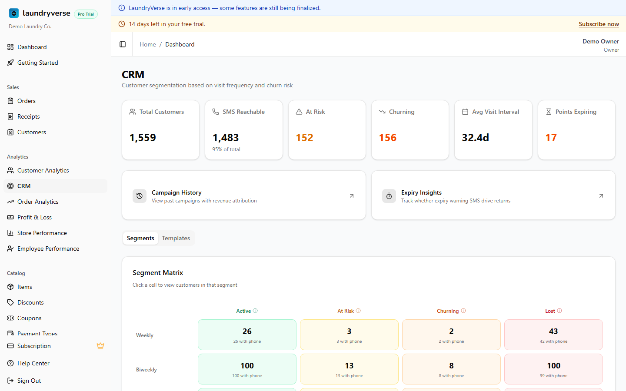
Task: Click the Pro Trial badge
Action: point(86,14)
